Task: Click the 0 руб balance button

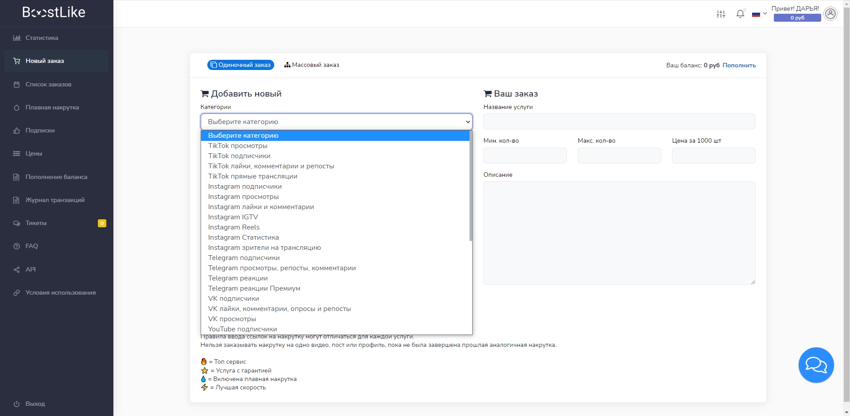Action: tap(797, 18)
